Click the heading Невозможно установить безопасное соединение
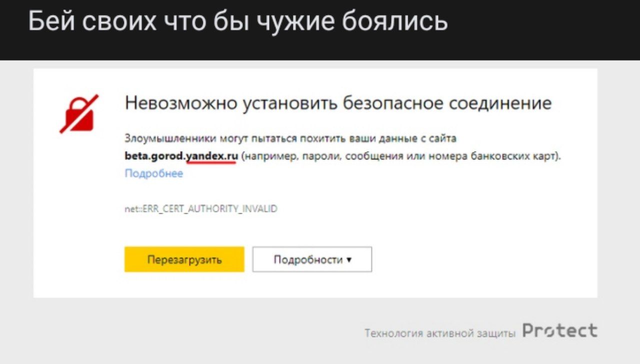The height and width of the screenshot is (364, 640). pyautogui.click(x=338, y=103)
